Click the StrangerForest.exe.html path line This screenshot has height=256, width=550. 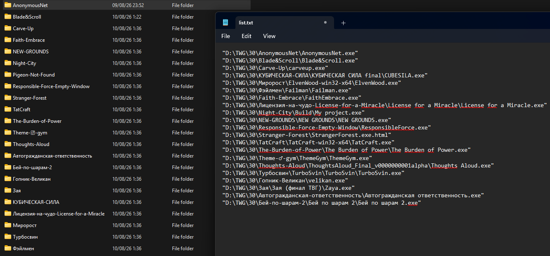coord(306,135)
